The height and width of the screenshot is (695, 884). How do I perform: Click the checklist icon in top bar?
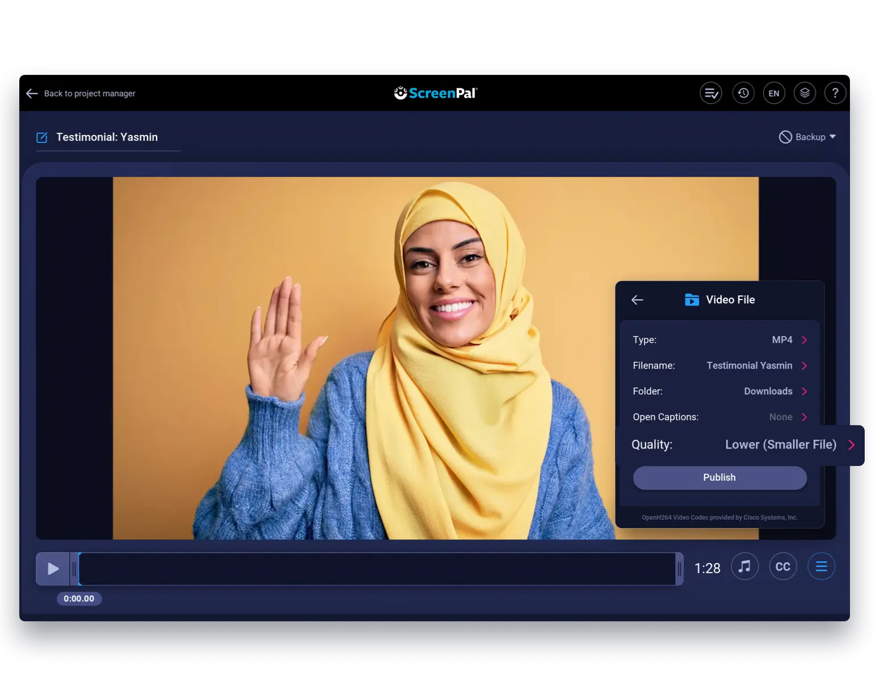[x=710, y=93]
